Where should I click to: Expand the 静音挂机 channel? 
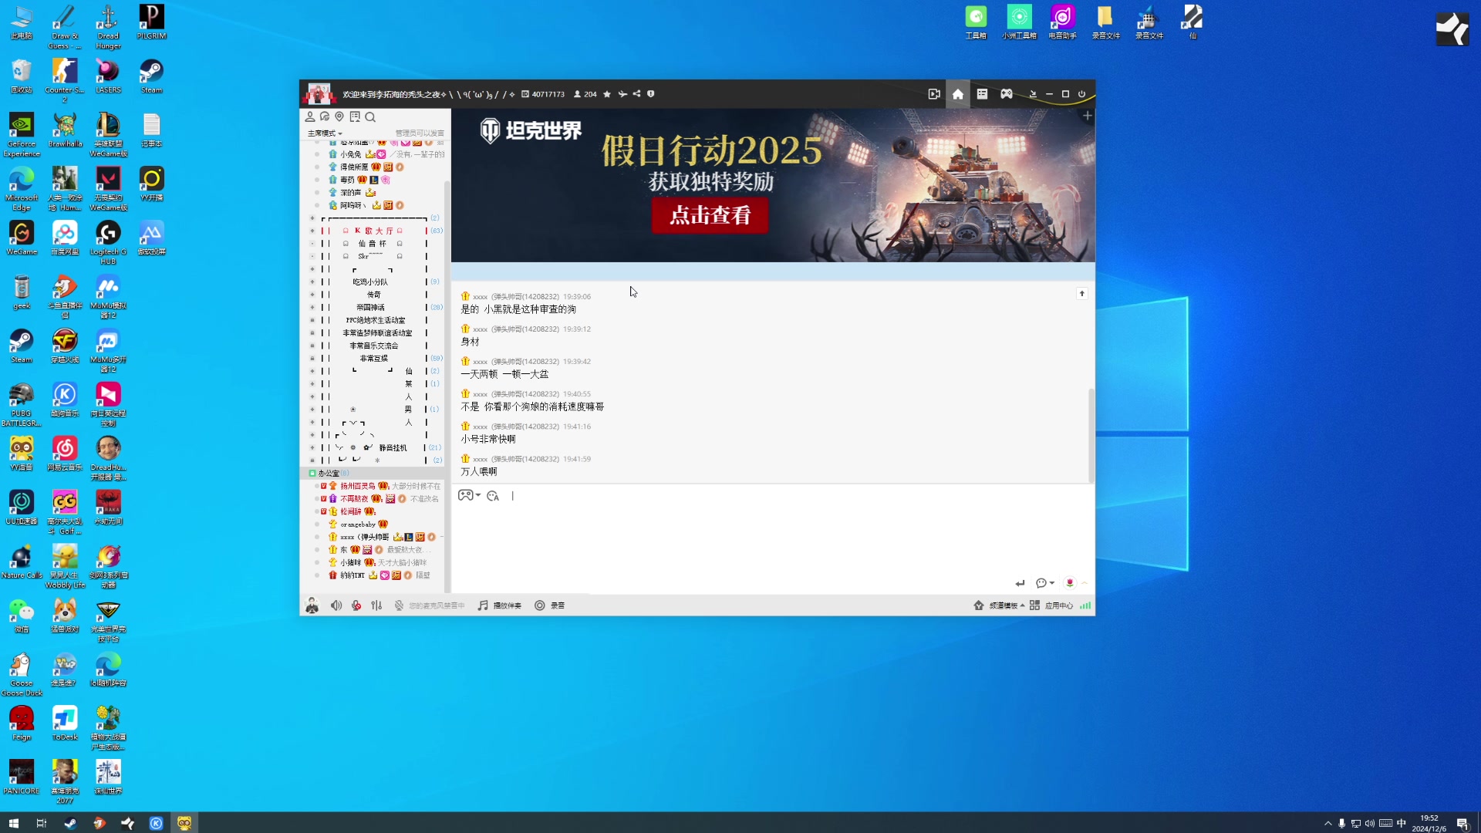click(312, 447)
